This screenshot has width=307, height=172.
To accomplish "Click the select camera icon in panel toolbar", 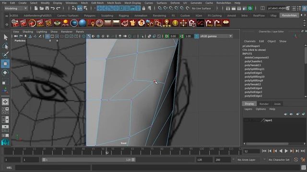I will 16,36.
